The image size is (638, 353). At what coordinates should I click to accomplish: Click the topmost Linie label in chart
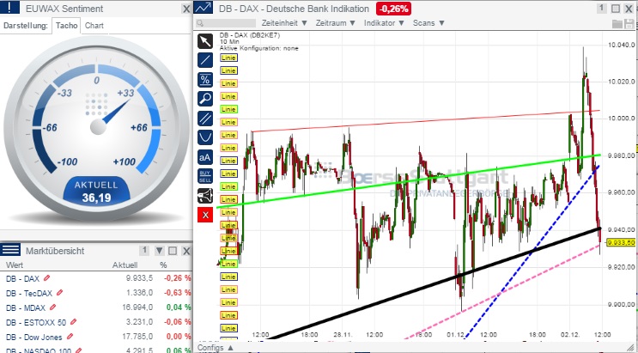point(228,58)
